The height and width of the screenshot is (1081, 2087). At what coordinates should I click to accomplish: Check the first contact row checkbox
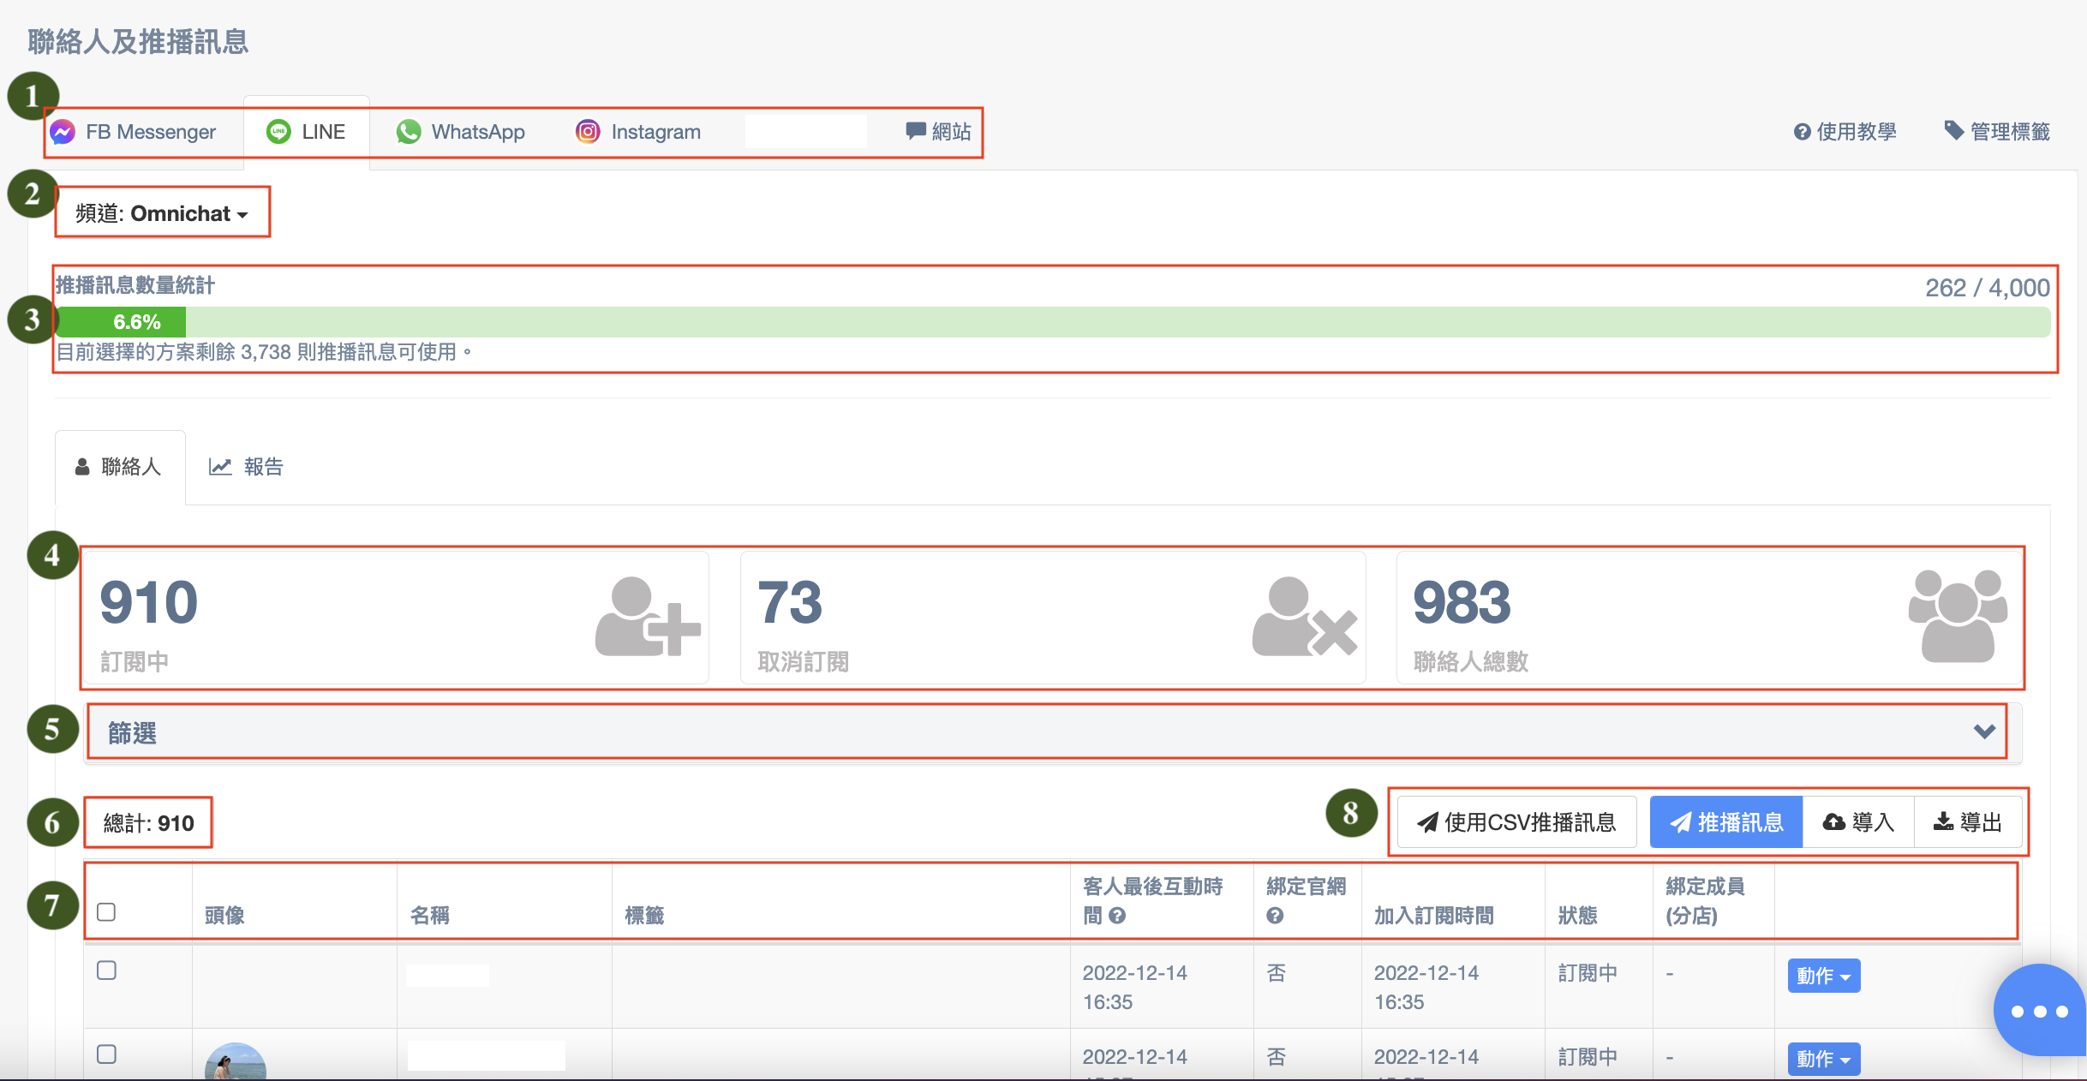[106, 971]
